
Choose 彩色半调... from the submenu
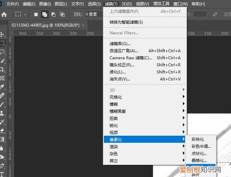pos(201,146)
